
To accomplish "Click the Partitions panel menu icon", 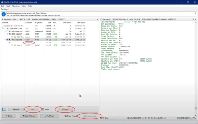I will coord(2,19).
